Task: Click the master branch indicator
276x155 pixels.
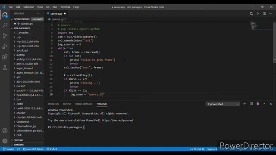Action: [x=9, y=149]
